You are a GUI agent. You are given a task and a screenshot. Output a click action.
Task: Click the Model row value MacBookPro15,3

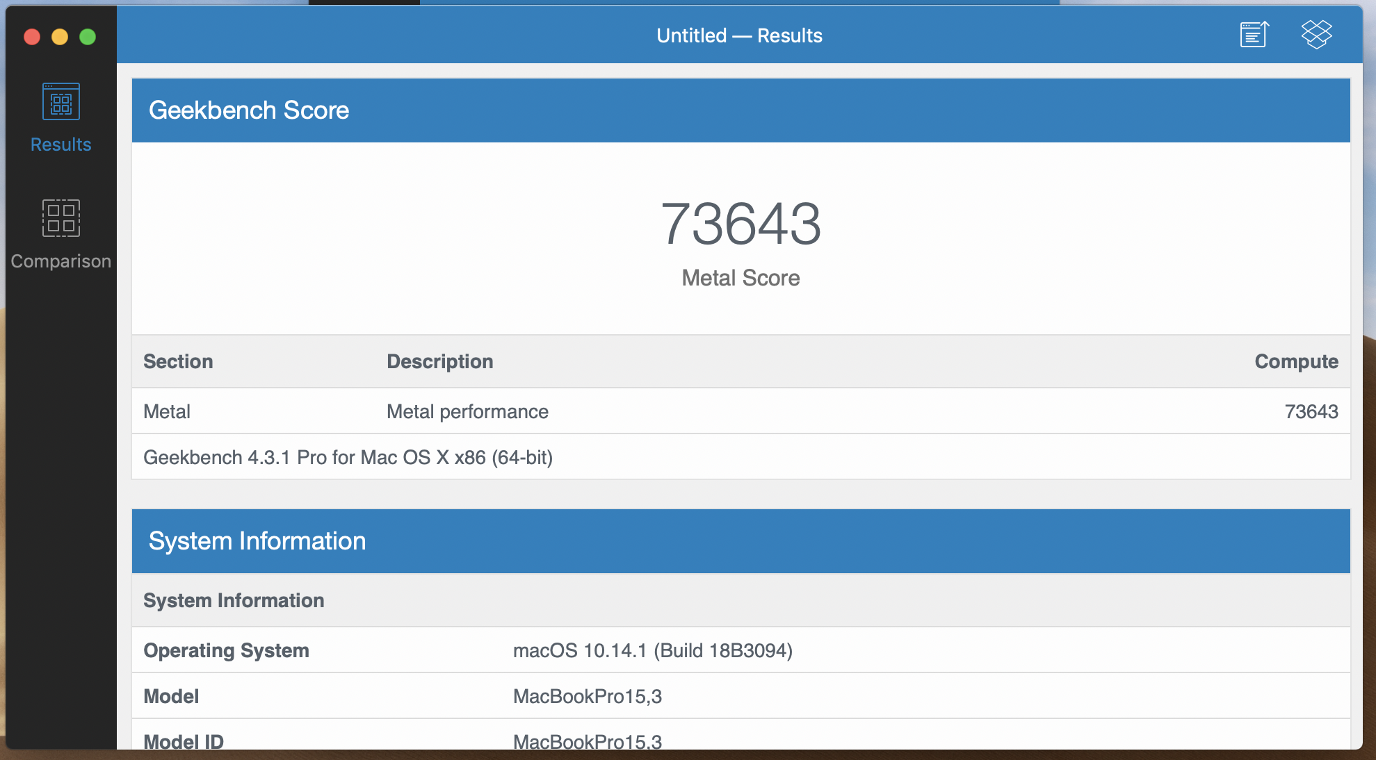point(587,697)
